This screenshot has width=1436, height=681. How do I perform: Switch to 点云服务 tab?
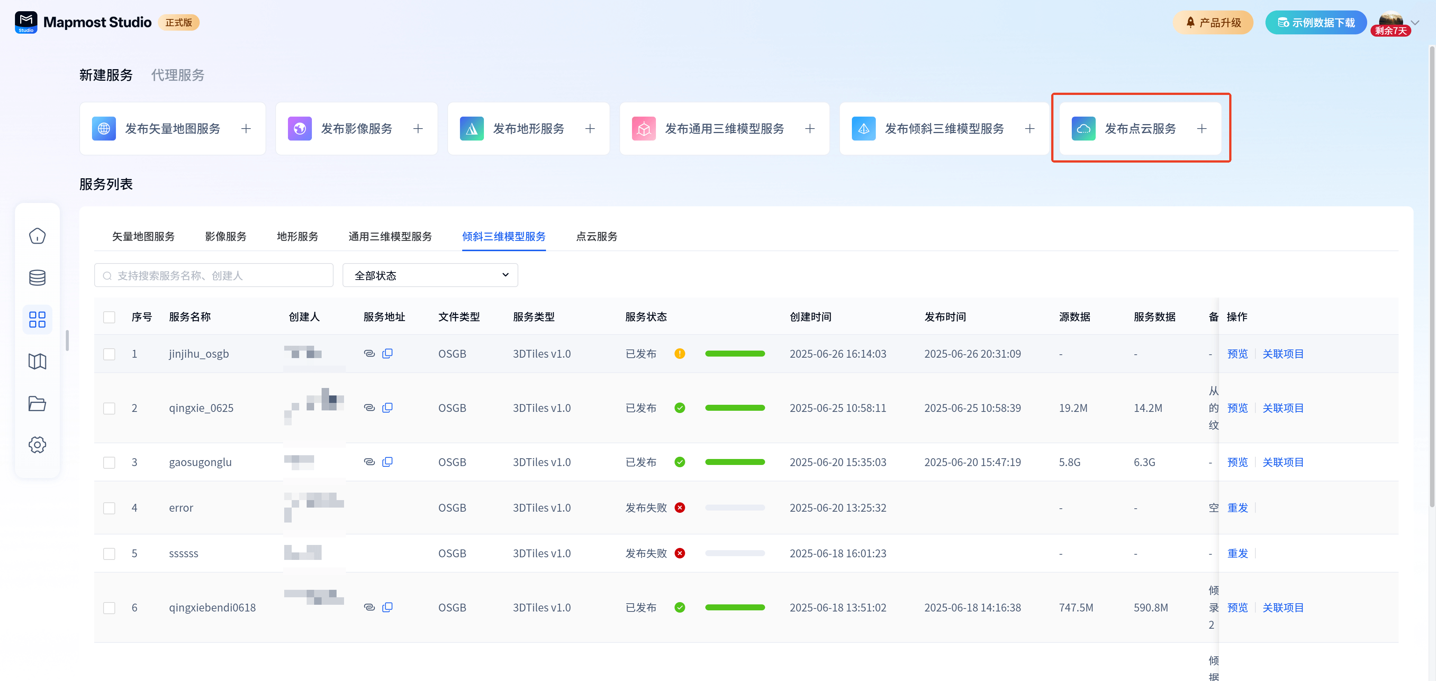pyautogui.click(x=596, y=236)
